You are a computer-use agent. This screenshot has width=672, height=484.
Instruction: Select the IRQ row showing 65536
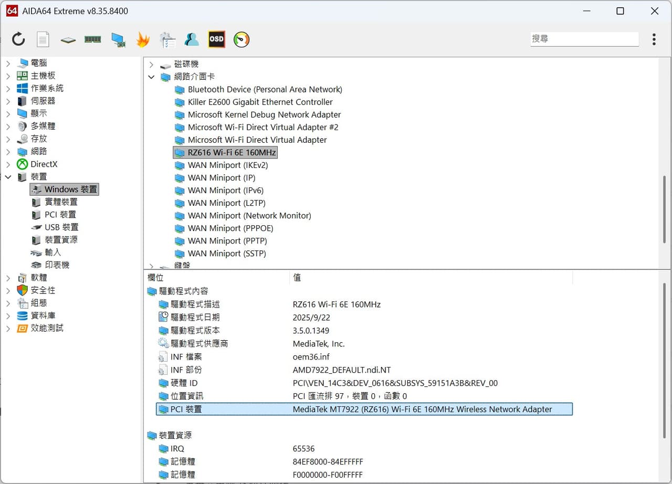pyautogui.click(x=364, y=448)
